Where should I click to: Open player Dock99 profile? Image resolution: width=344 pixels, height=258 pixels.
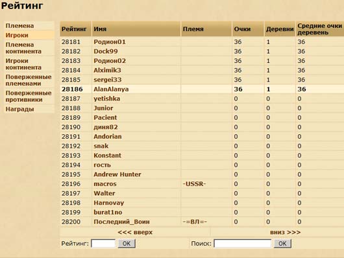pos(106,51)
